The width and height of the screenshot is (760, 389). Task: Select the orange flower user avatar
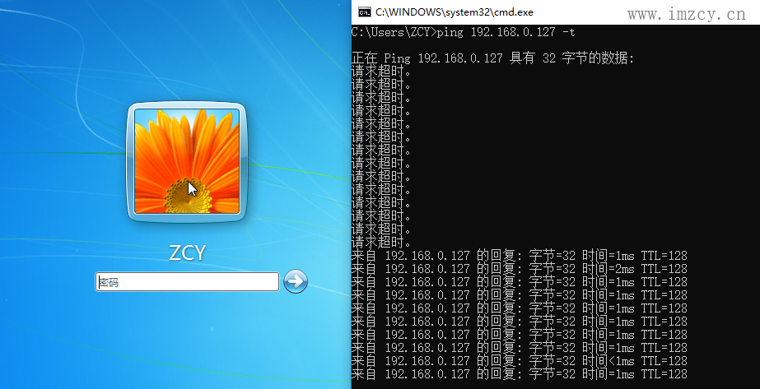pyautogui.click(x=187, y=161)
